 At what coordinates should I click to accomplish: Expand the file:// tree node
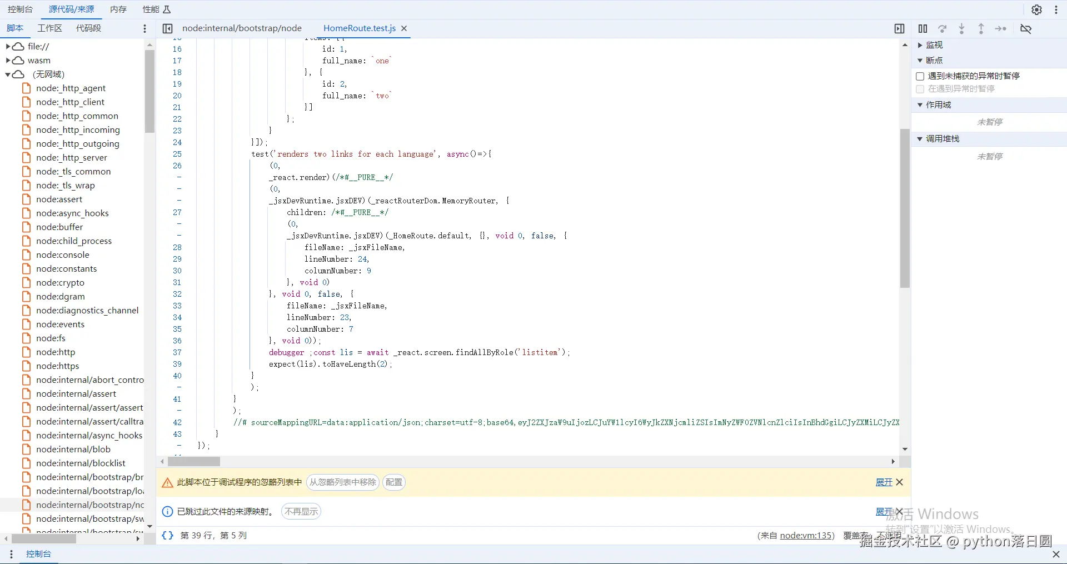point(8,46)
